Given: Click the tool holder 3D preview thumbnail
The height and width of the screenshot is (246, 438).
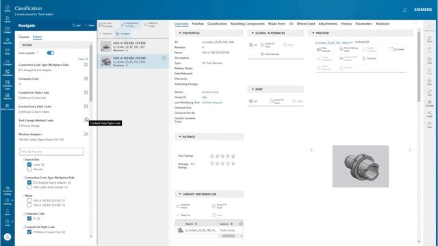Looking at the screenshot, I should click(361, 166).
